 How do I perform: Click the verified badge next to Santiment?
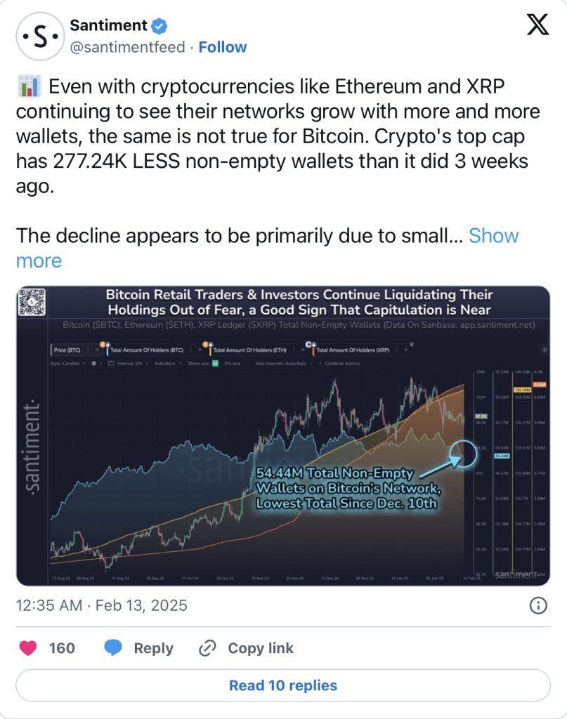pos(159,26)
